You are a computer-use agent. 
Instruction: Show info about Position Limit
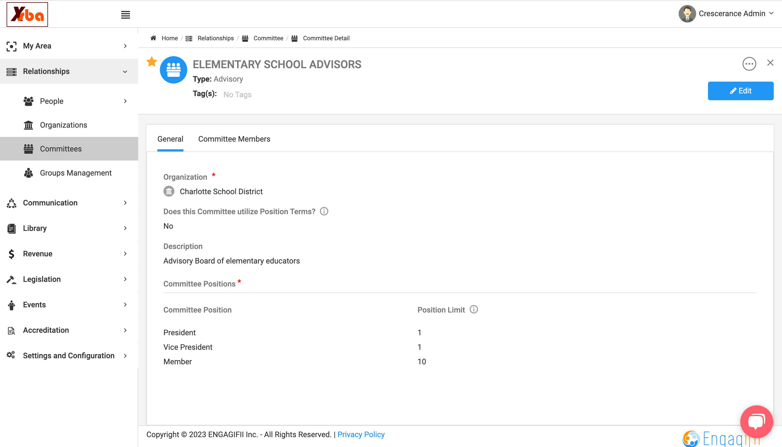[474, 309]
